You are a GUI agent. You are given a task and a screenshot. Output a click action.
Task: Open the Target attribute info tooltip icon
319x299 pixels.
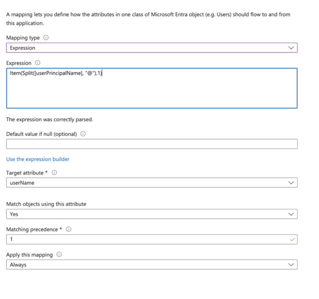pos(54,172)
